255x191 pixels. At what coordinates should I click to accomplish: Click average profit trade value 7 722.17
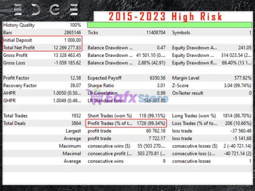coord(157,138)
